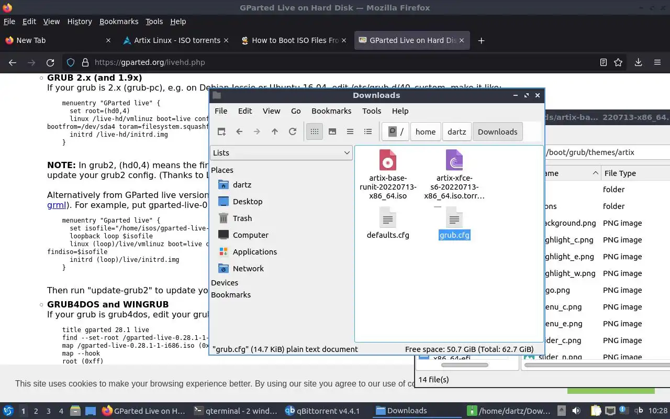Image resolution: width=670 pixels, height=419 pixels.
Task: Open File menu in Downloads window
Action: pyautogui.click(x=221, y=111)
